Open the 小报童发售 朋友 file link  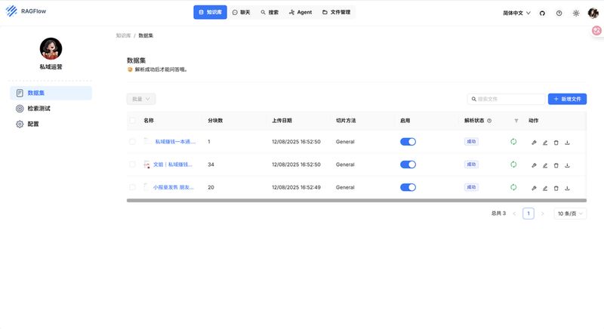click(174, 187)
